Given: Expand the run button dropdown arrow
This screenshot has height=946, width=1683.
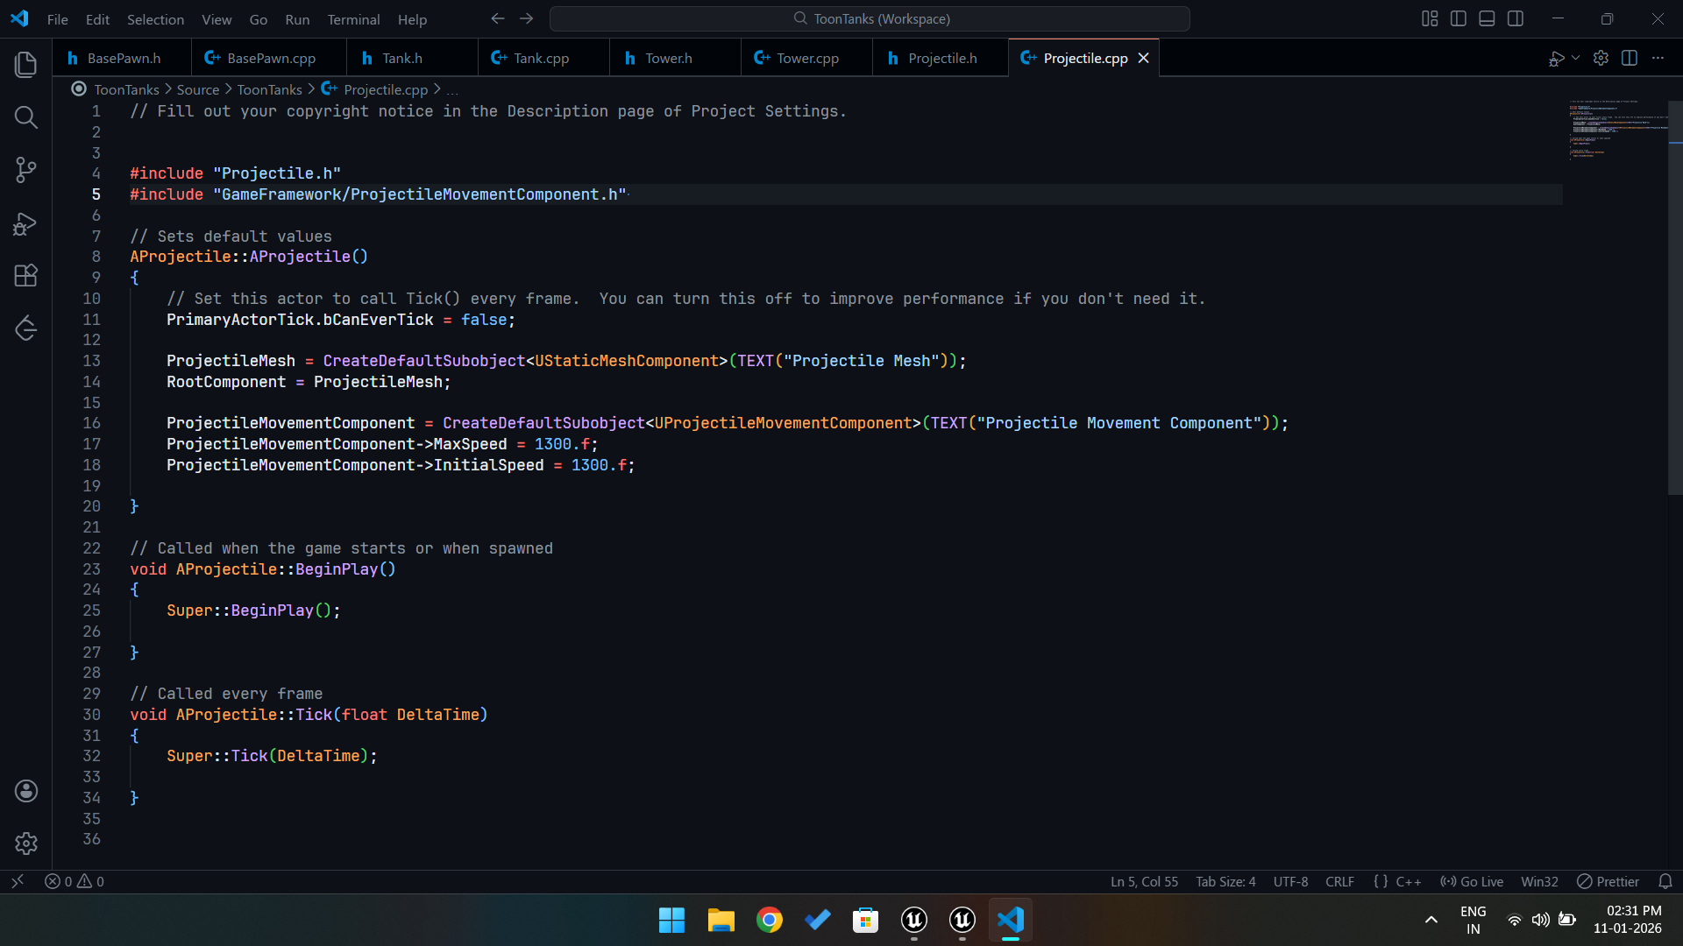Looking at the screenshot, I should (x=1576, y=58).
